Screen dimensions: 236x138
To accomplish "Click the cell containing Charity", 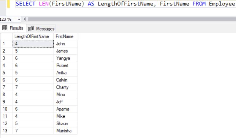I will coord(66,87).
